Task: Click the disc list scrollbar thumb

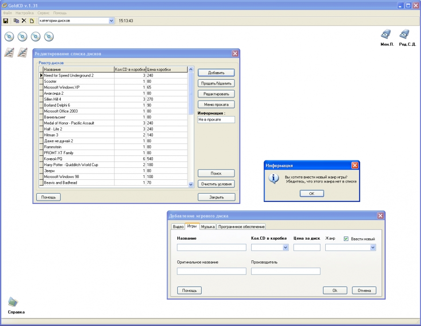Action: pyautogui.click(x=191, y=93)
